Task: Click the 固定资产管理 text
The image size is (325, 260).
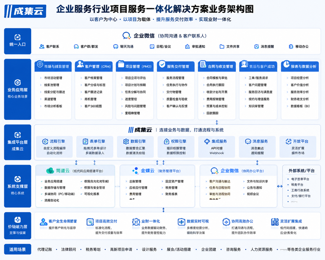Action: tap(174, 181)
